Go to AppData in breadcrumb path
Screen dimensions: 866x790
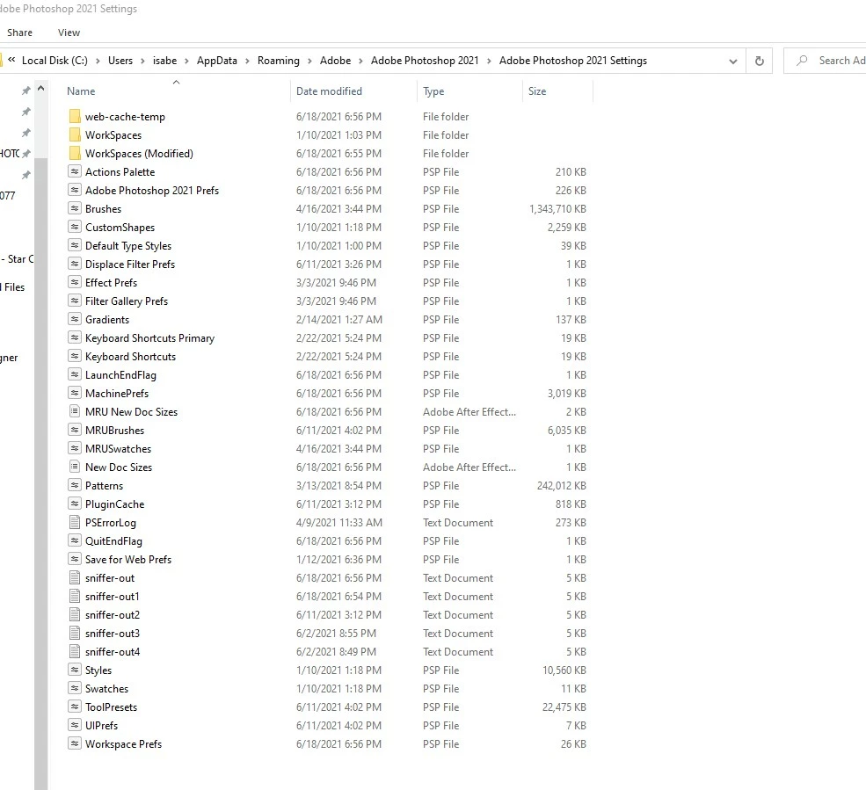217,61
